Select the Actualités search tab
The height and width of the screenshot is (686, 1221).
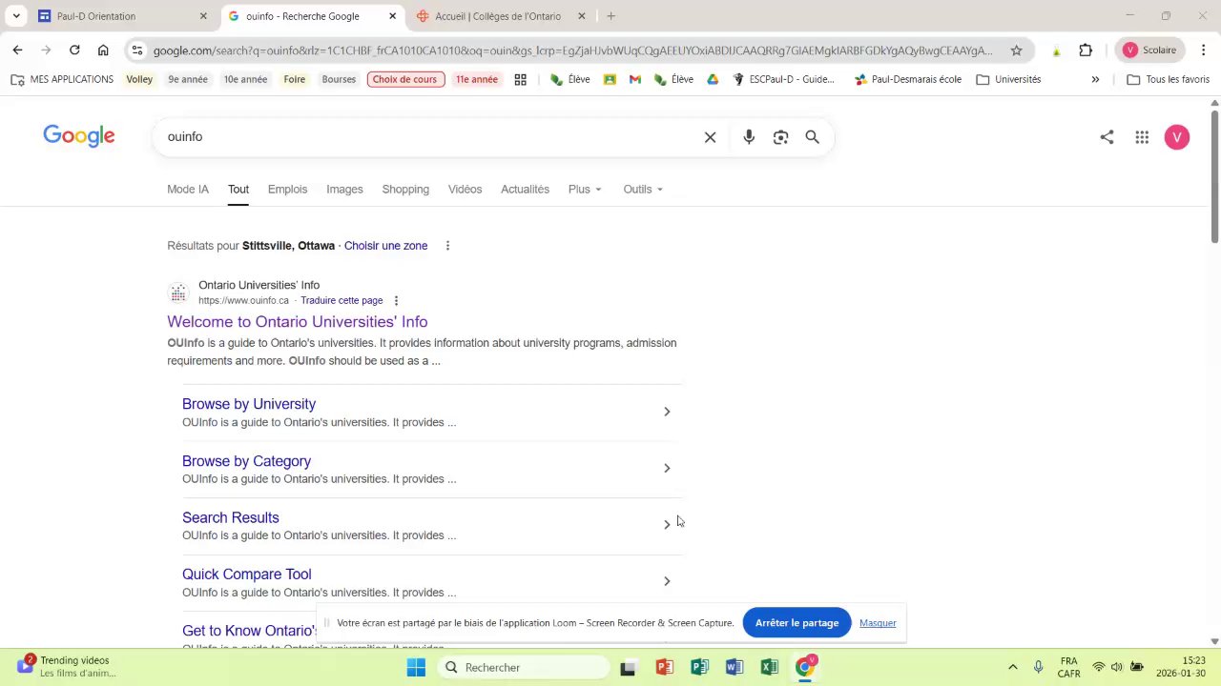tap(525, 189)
